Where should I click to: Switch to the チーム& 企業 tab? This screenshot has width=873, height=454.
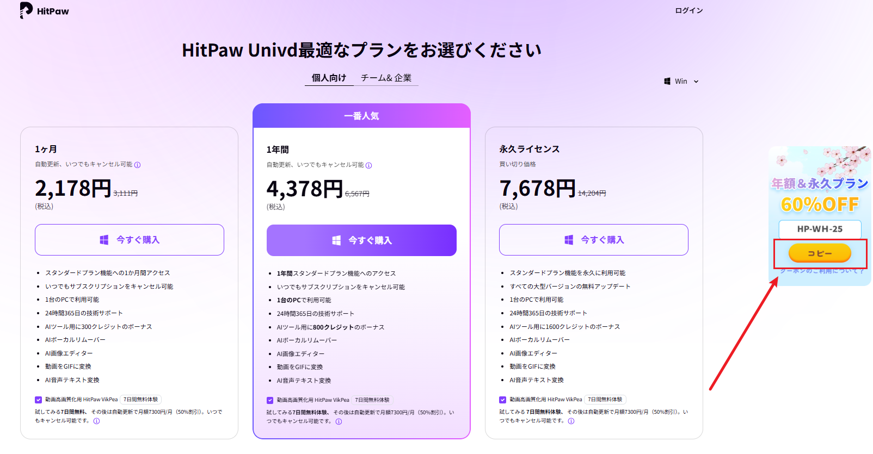tap(386, 78)
